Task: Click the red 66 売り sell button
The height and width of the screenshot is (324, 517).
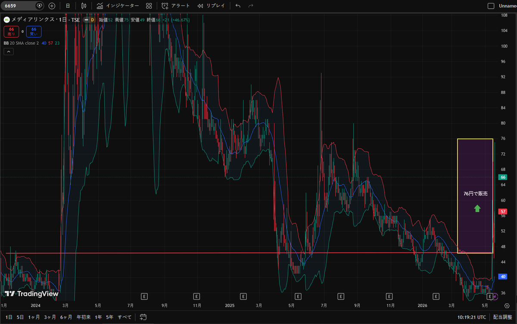Action: click(11, 31)
